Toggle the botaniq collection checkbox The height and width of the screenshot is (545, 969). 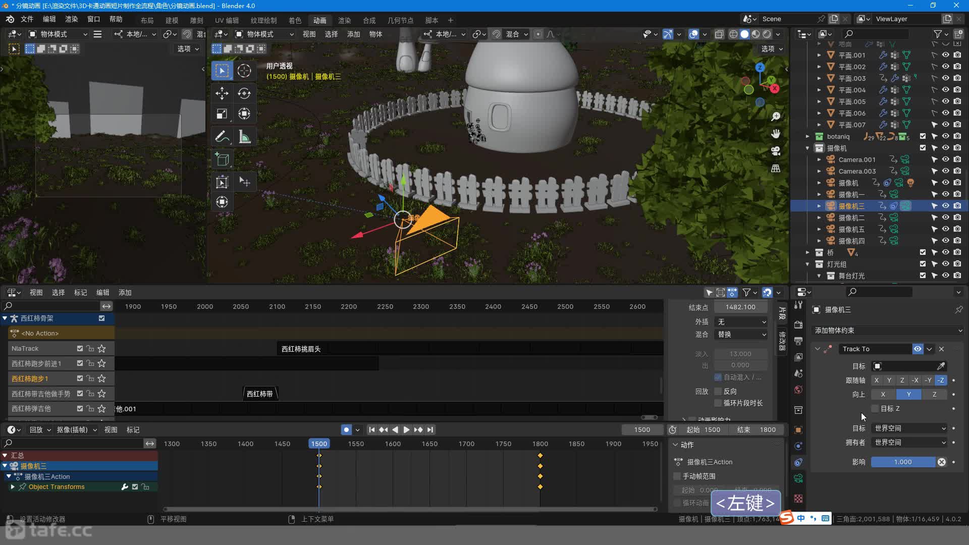click(x=923, y=136)
